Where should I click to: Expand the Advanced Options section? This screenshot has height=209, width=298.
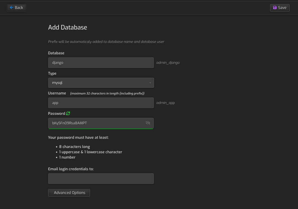69,193
